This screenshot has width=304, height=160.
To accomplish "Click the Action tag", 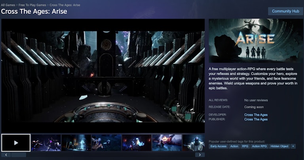I will point(234,146).
